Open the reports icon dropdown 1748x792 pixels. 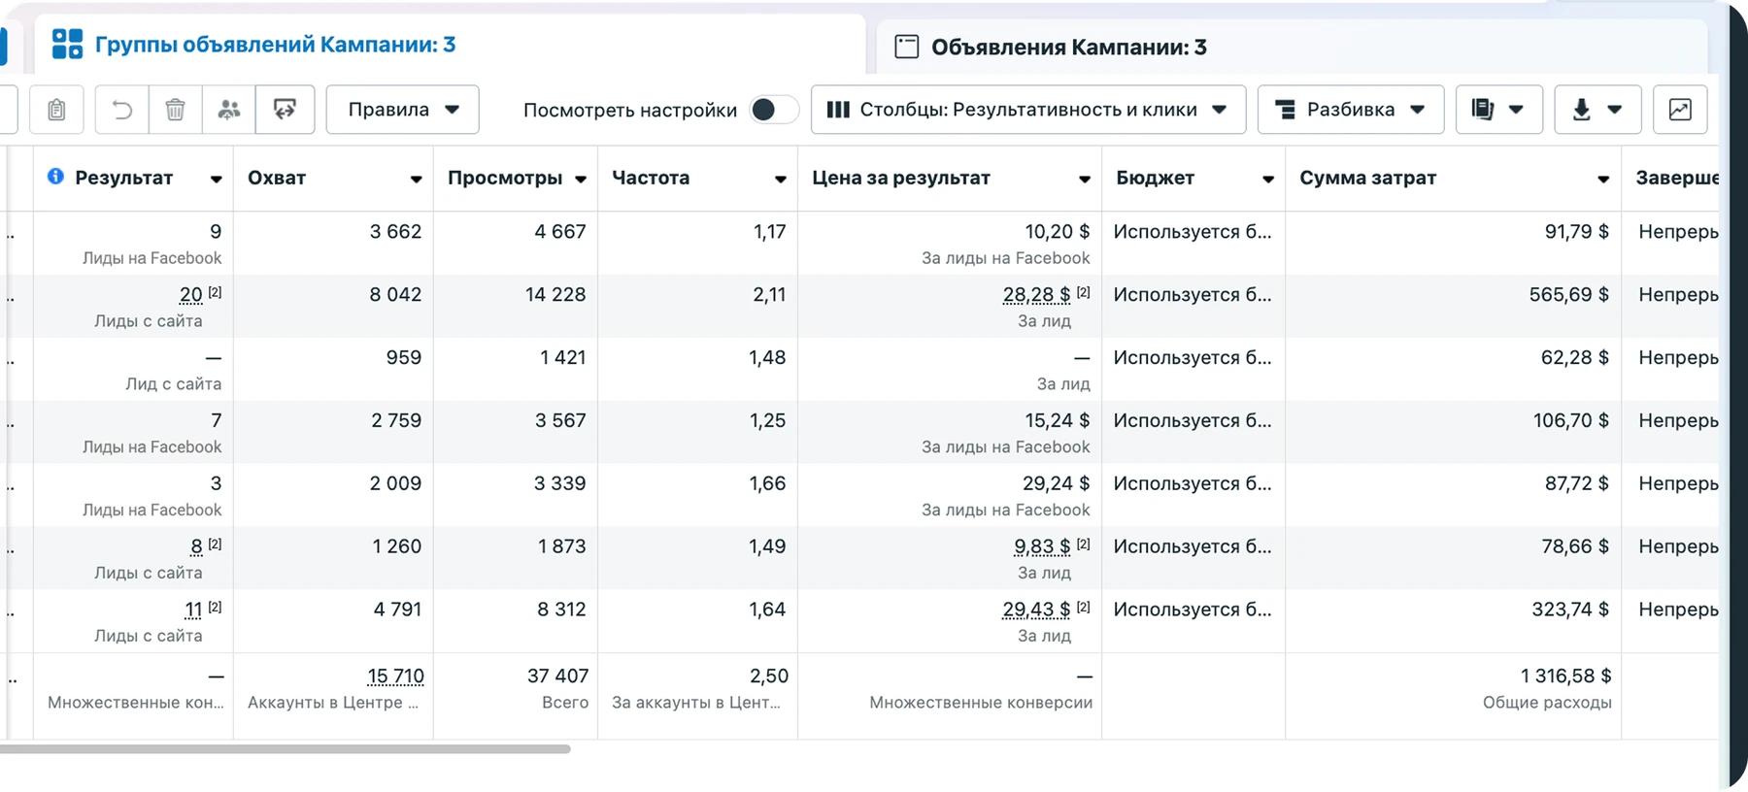click(1498, 110)
